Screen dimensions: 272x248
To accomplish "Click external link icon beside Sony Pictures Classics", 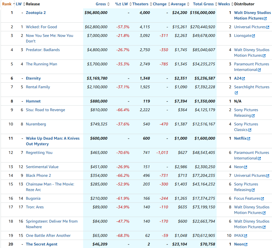I will point(250,130).
